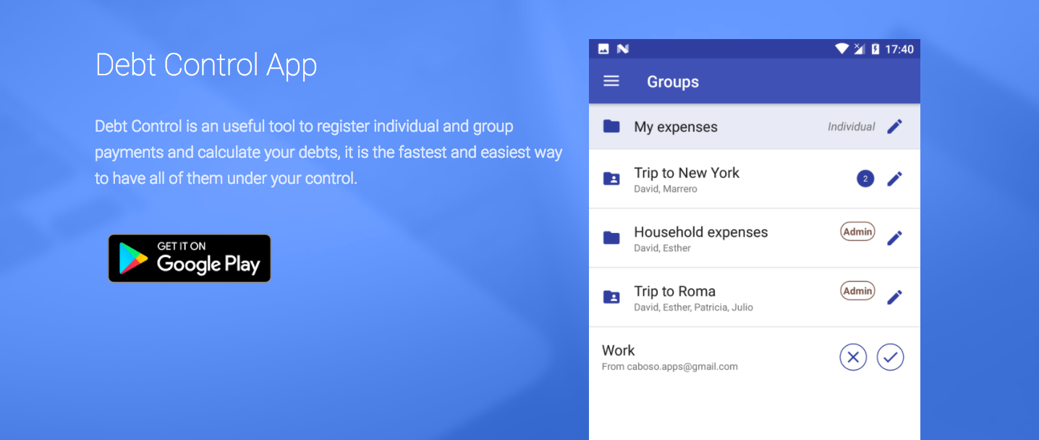Tap the image notification icon in status bar
Screen dimensions: 1039x440
tap(603, 49)
